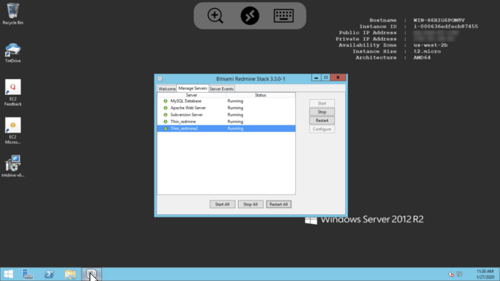The image size is (500, 281).
Task: Click Restart All servers
Action: (x=279, y=204)
